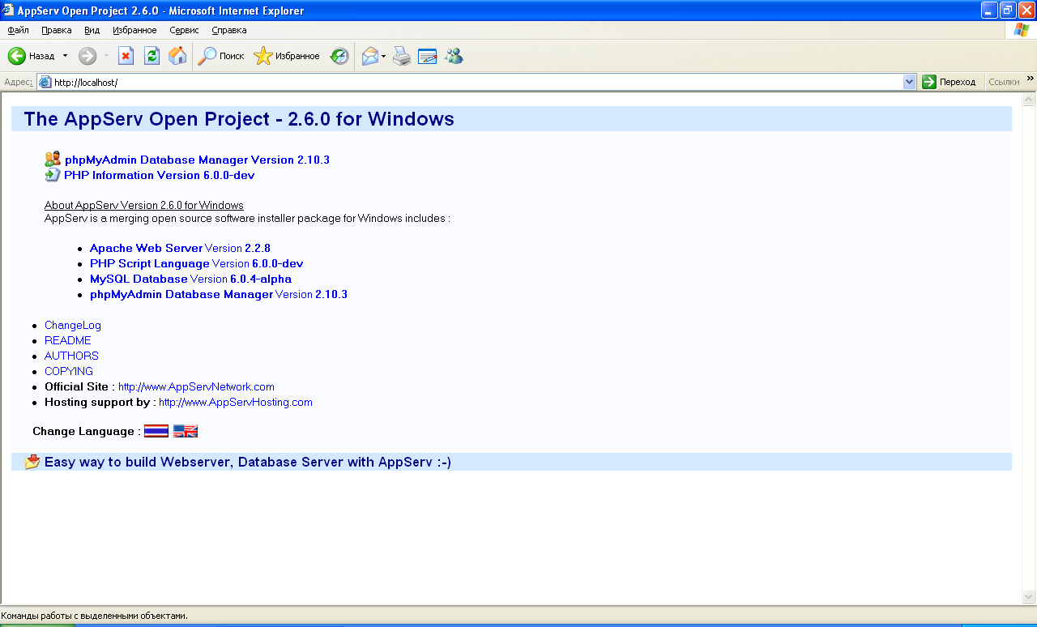Image resolution: width=1037 pixels, height=627 pixels.
Task: Open the README link
Action: pos(68,340)
